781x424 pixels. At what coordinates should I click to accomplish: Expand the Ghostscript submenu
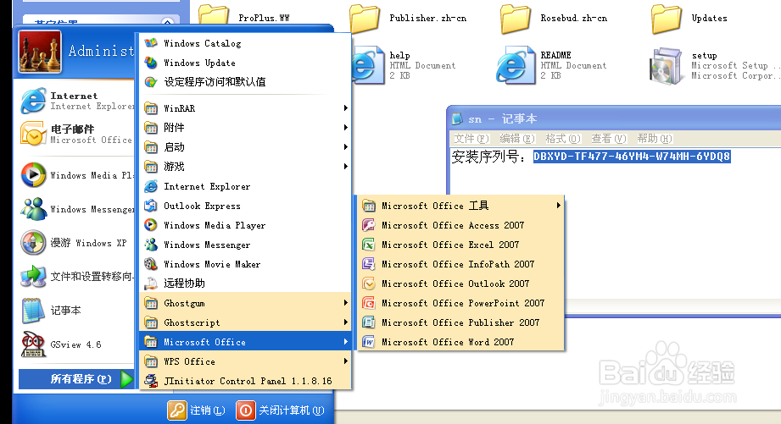246,322
